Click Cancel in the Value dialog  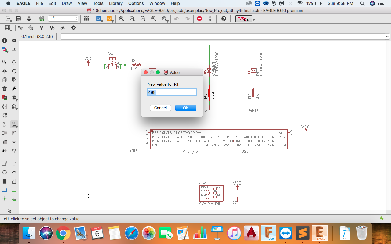click(x=160, y=108)
